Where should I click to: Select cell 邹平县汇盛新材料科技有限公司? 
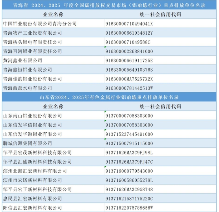(x=53, y=162)
